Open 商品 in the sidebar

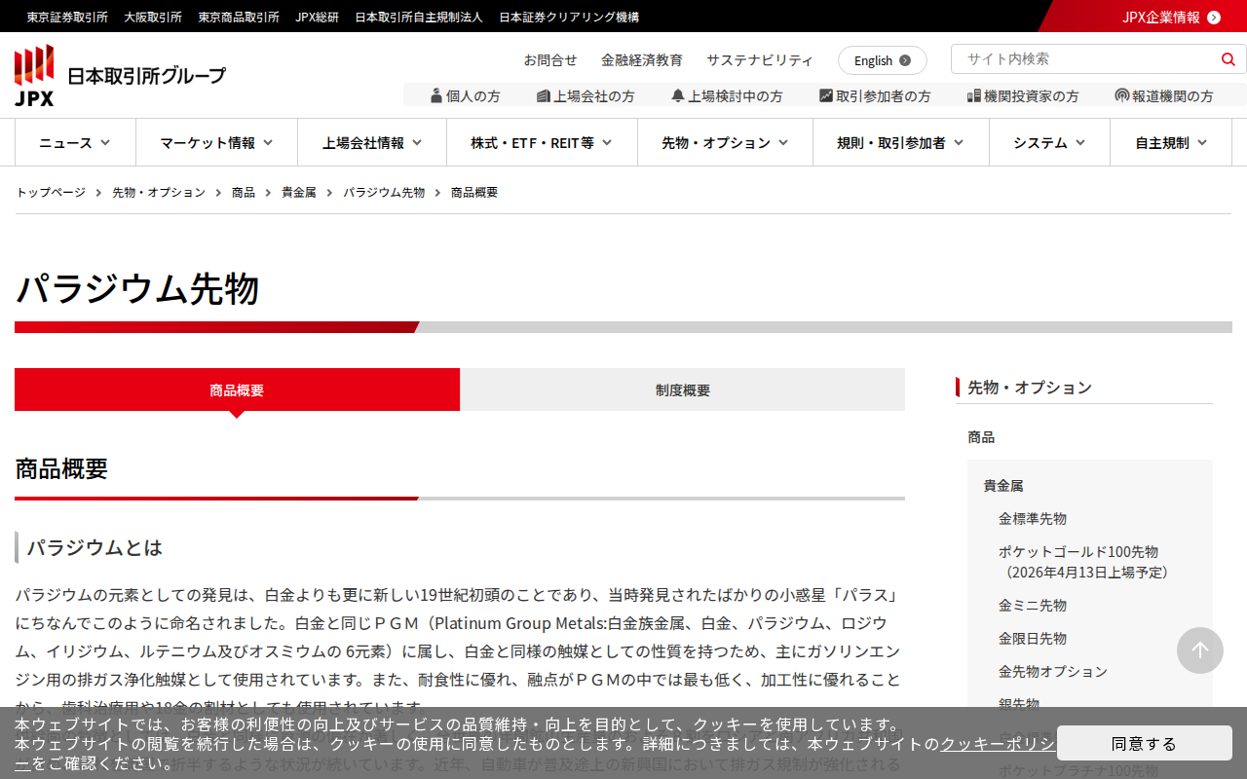981,437
